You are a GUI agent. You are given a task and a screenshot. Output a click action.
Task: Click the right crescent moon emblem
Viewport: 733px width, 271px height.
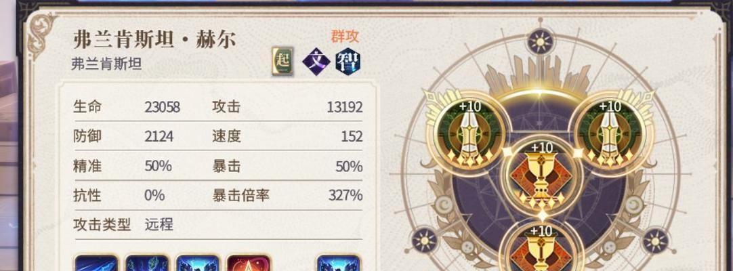coord(634,205)
